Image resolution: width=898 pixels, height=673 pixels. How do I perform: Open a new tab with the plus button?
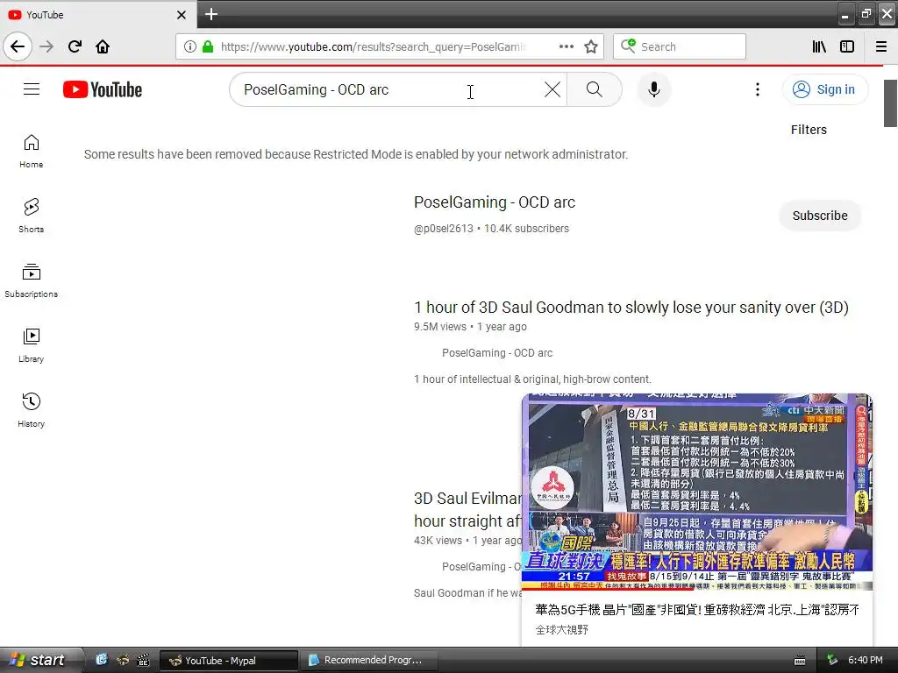pyautogui.click(x=211, y=14)
